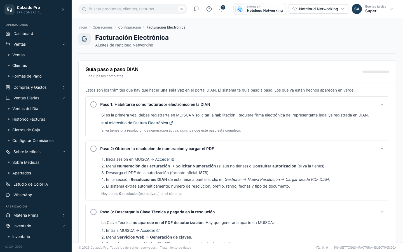Viewport: 403px width, 252px height.
Task: Click Acceder link in Paso 3
Action: [150, 230]
